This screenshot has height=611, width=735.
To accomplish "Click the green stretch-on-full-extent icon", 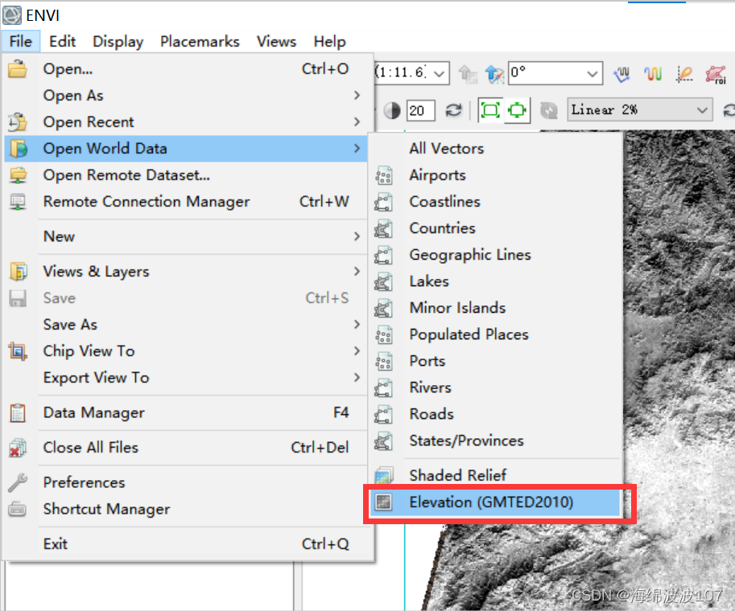I will coord(490,110).
